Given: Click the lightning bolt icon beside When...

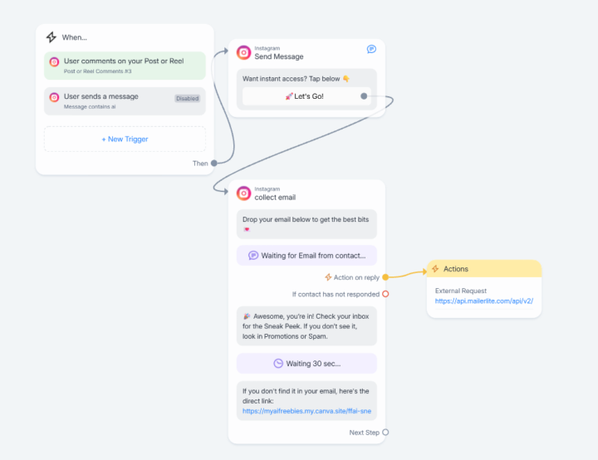Looking at the screenshot, I should pyautogui.click(x=51, y=37).
